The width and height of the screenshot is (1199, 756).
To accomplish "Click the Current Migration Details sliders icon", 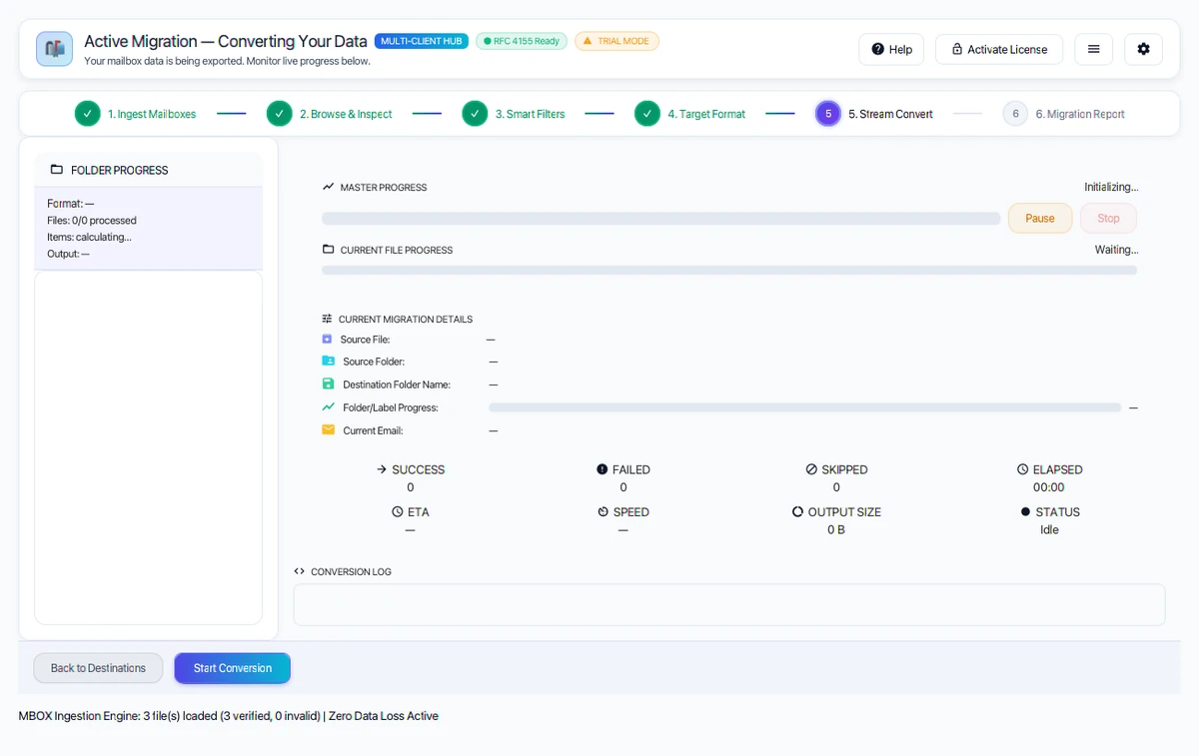I will (x=327, y=319).
